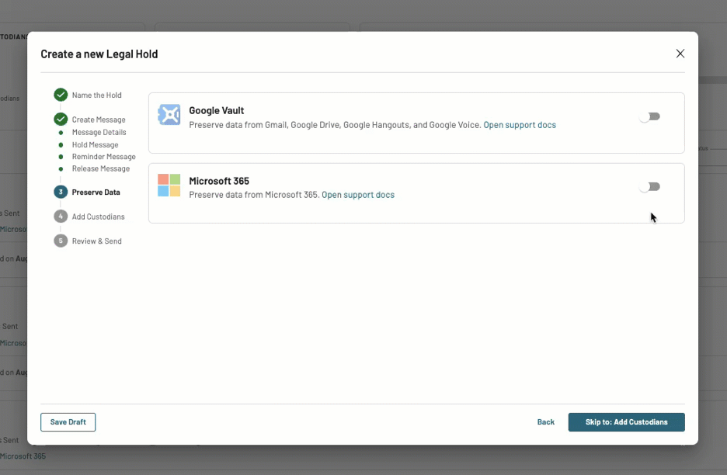Open the Message Details sub-step
This screenshot has width=727, height=475.
point(99,133)
